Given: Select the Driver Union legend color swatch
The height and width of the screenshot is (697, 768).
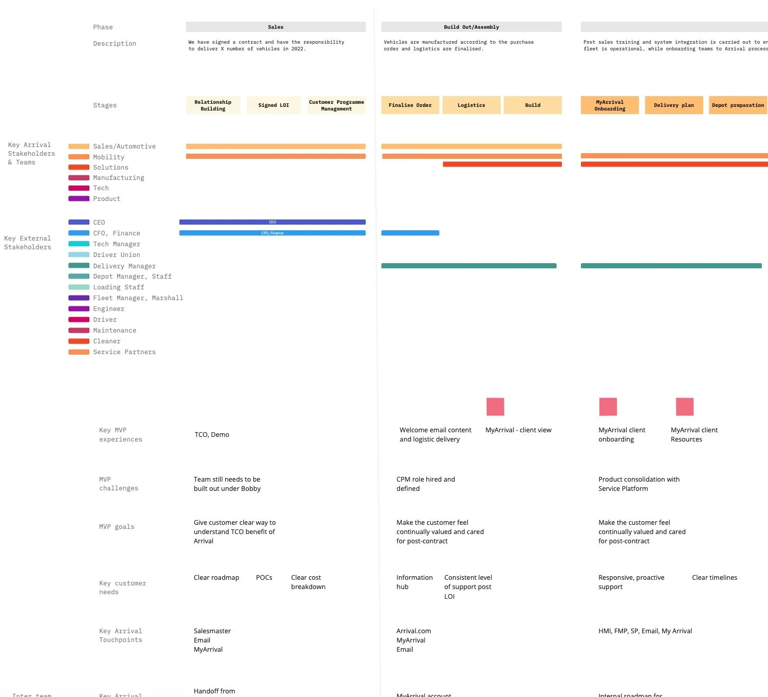Looking at the screenshot, I should [79, 254].
